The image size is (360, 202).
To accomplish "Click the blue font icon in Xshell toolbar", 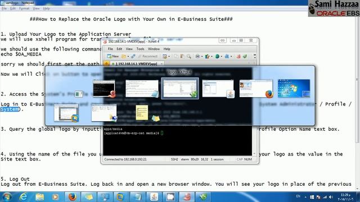I will 227,56.
